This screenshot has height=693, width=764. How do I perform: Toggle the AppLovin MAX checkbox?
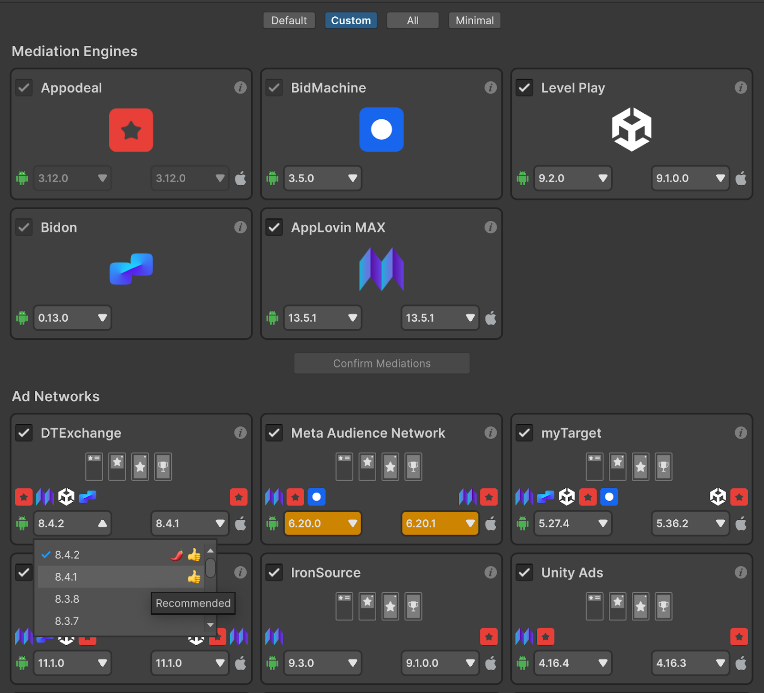pyautogui.click(x=274, y=227)
